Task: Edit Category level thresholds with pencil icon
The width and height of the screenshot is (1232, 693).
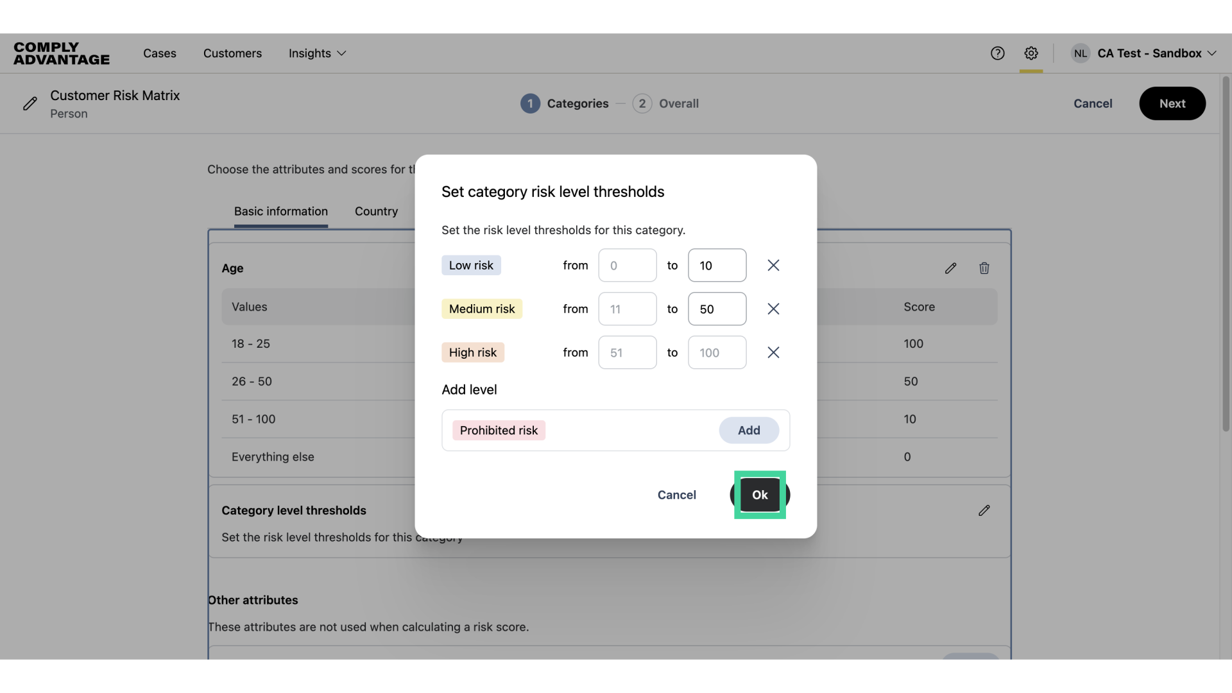Action: click(984, 511)
